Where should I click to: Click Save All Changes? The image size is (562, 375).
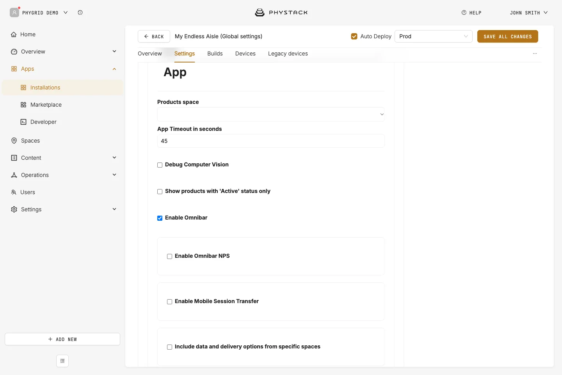(508, 36)
